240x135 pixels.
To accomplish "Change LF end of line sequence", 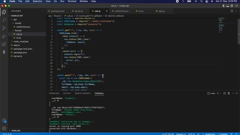I will coord(198,134).
